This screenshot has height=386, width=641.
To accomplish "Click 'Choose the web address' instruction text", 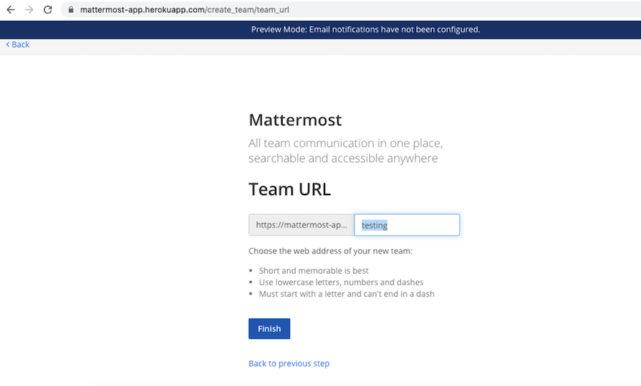I will tap(330, 251).
